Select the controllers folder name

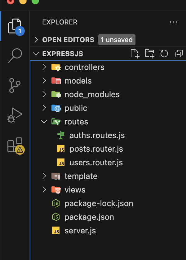(84, 67)
